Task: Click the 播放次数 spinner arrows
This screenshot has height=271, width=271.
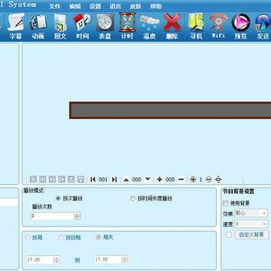Action: click(x=78, y=216)
